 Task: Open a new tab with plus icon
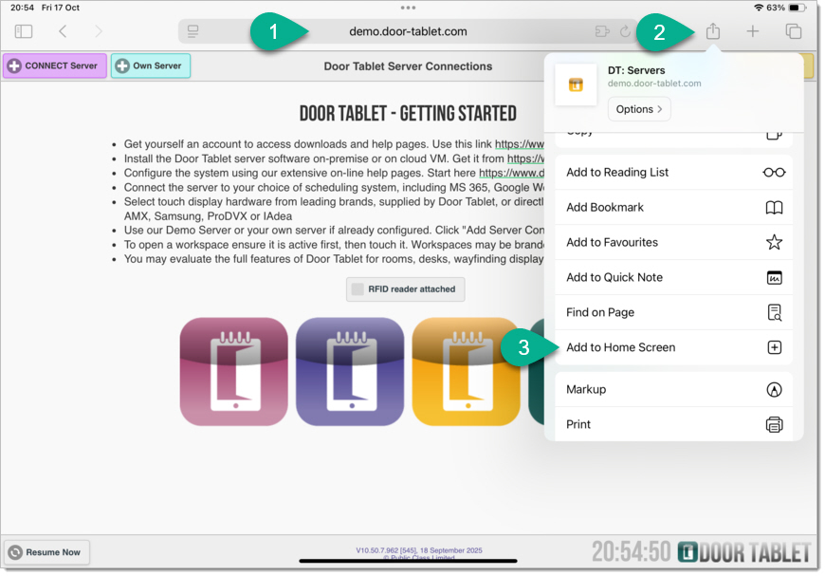(x=753, y=31)
